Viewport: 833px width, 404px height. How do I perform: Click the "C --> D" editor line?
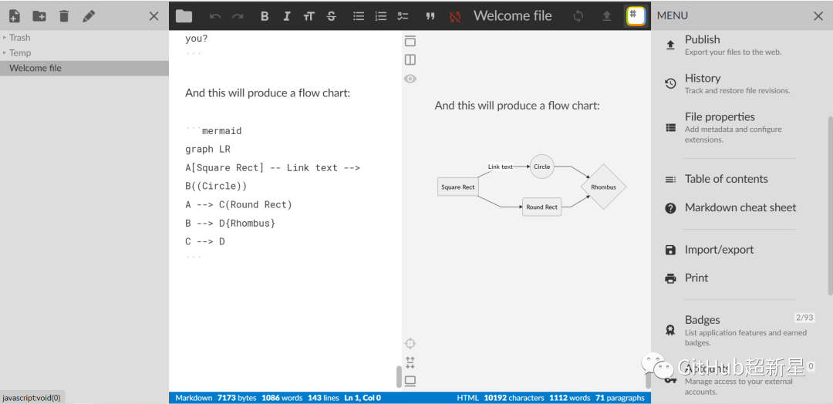click(205, 241)
